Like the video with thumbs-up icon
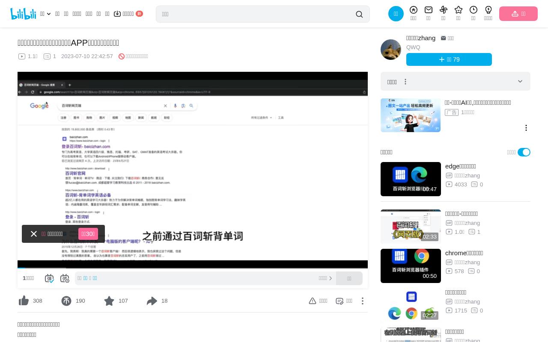Screen dimensions: 548x342 pos(24,301)
